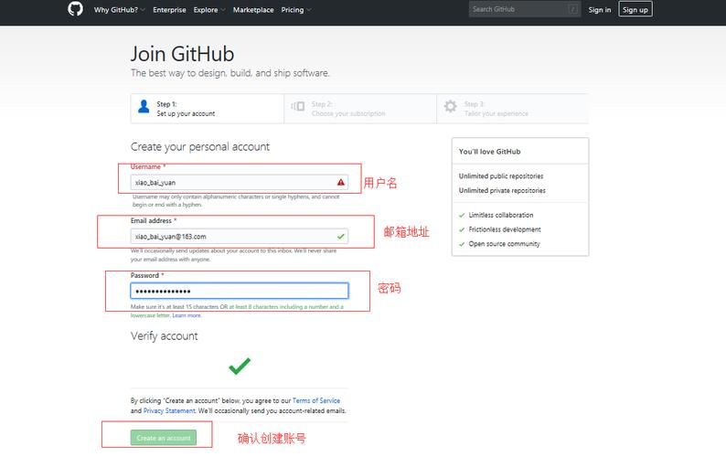Click the Email address input field
The height and width of the screenshot is (457, 726).
pos(240,236)
